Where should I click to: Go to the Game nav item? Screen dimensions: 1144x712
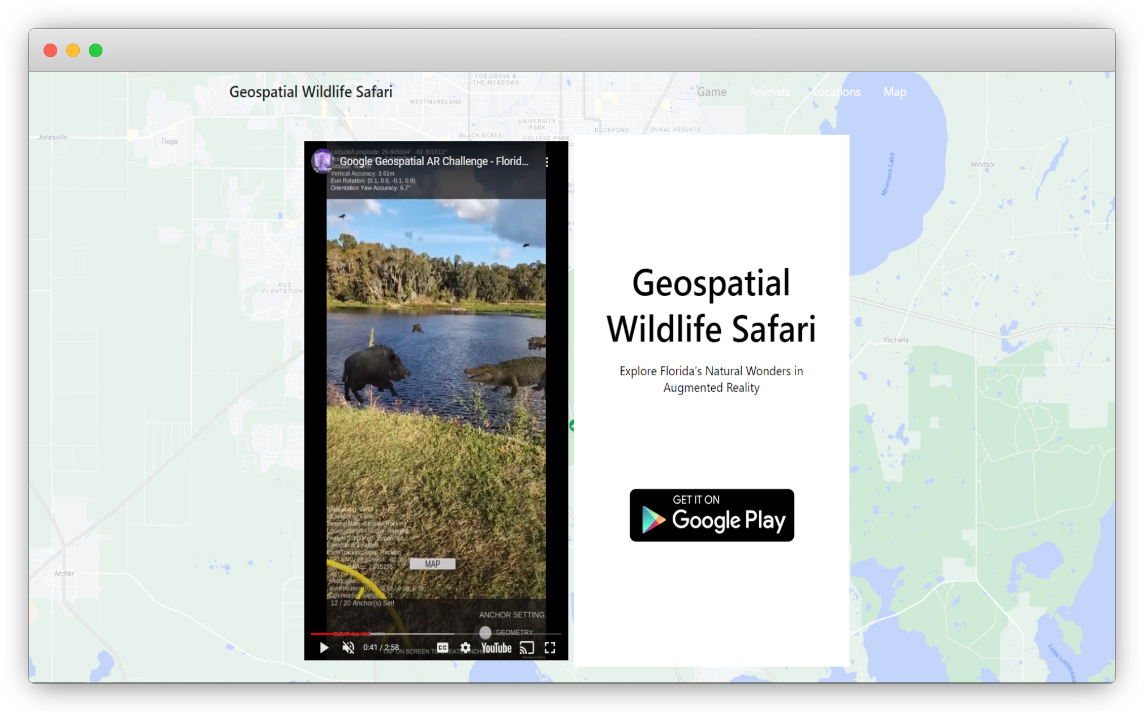(x=711, y=92)
